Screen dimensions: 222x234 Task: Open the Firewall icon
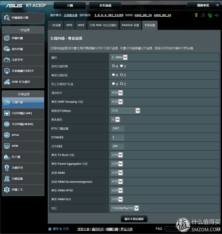7,157
